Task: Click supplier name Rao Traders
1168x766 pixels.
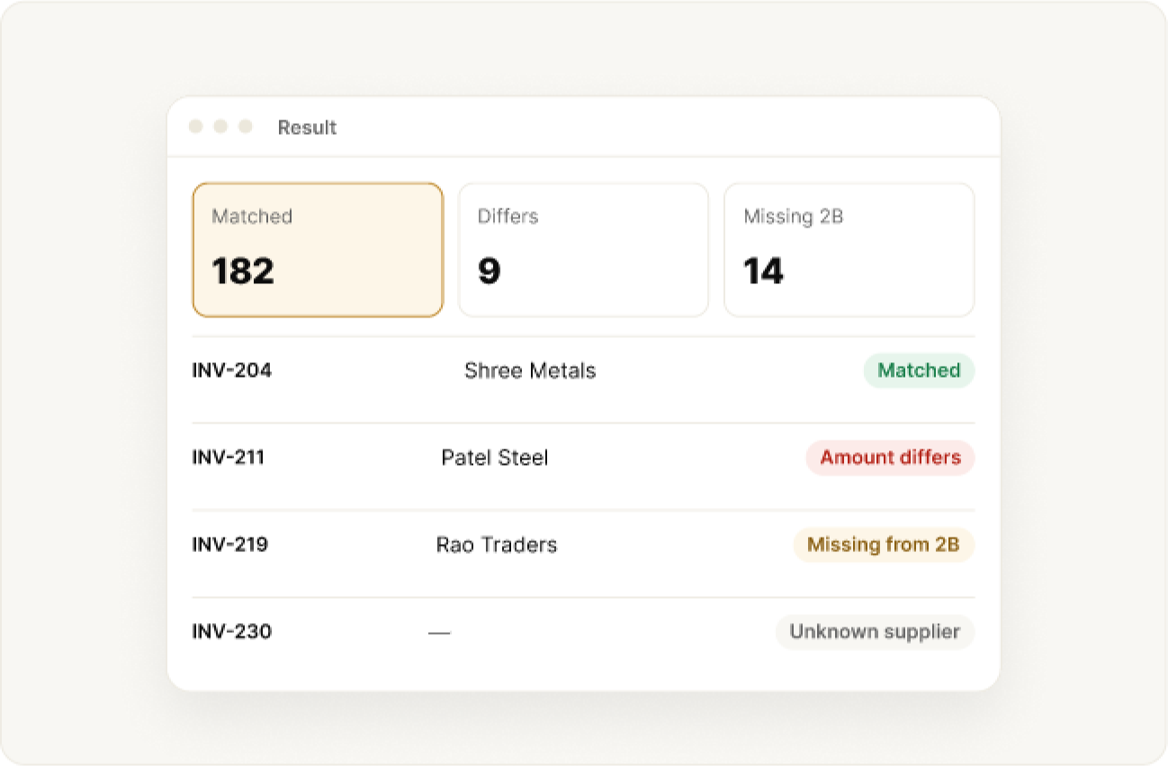Action: coord(497,545)
